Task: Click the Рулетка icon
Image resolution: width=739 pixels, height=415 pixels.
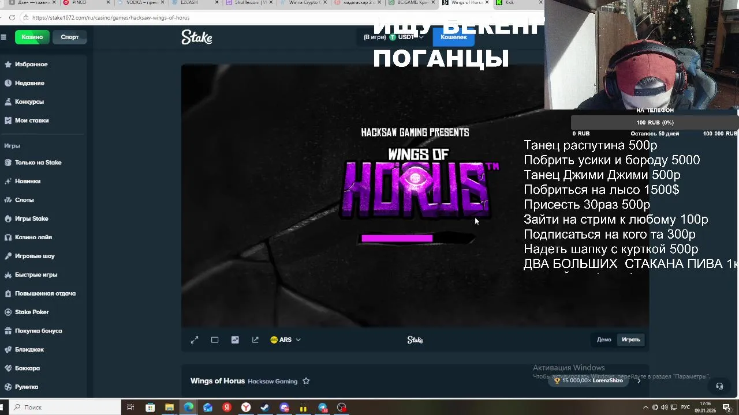Action: click(x=8, y=387)
